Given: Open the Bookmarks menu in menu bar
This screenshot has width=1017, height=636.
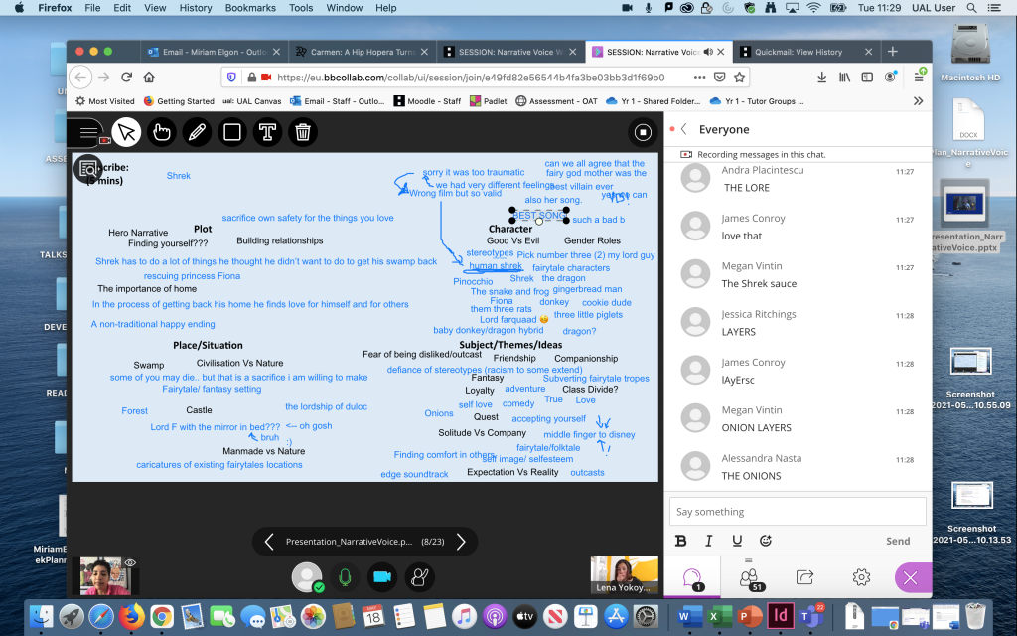Looking at the screenshot, I should click(x=250, y=8).
